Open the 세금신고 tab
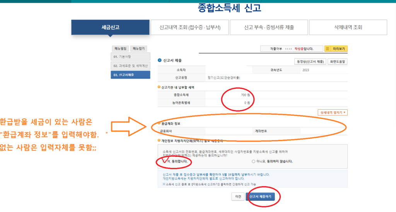Viewport: 396px width, 212px height. (110, 27)
